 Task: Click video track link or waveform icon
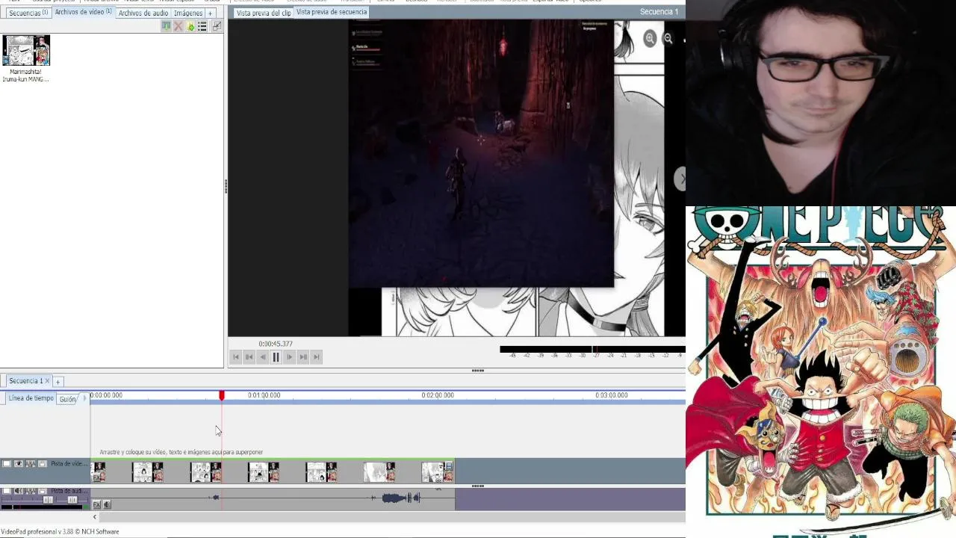coord(31,464)
